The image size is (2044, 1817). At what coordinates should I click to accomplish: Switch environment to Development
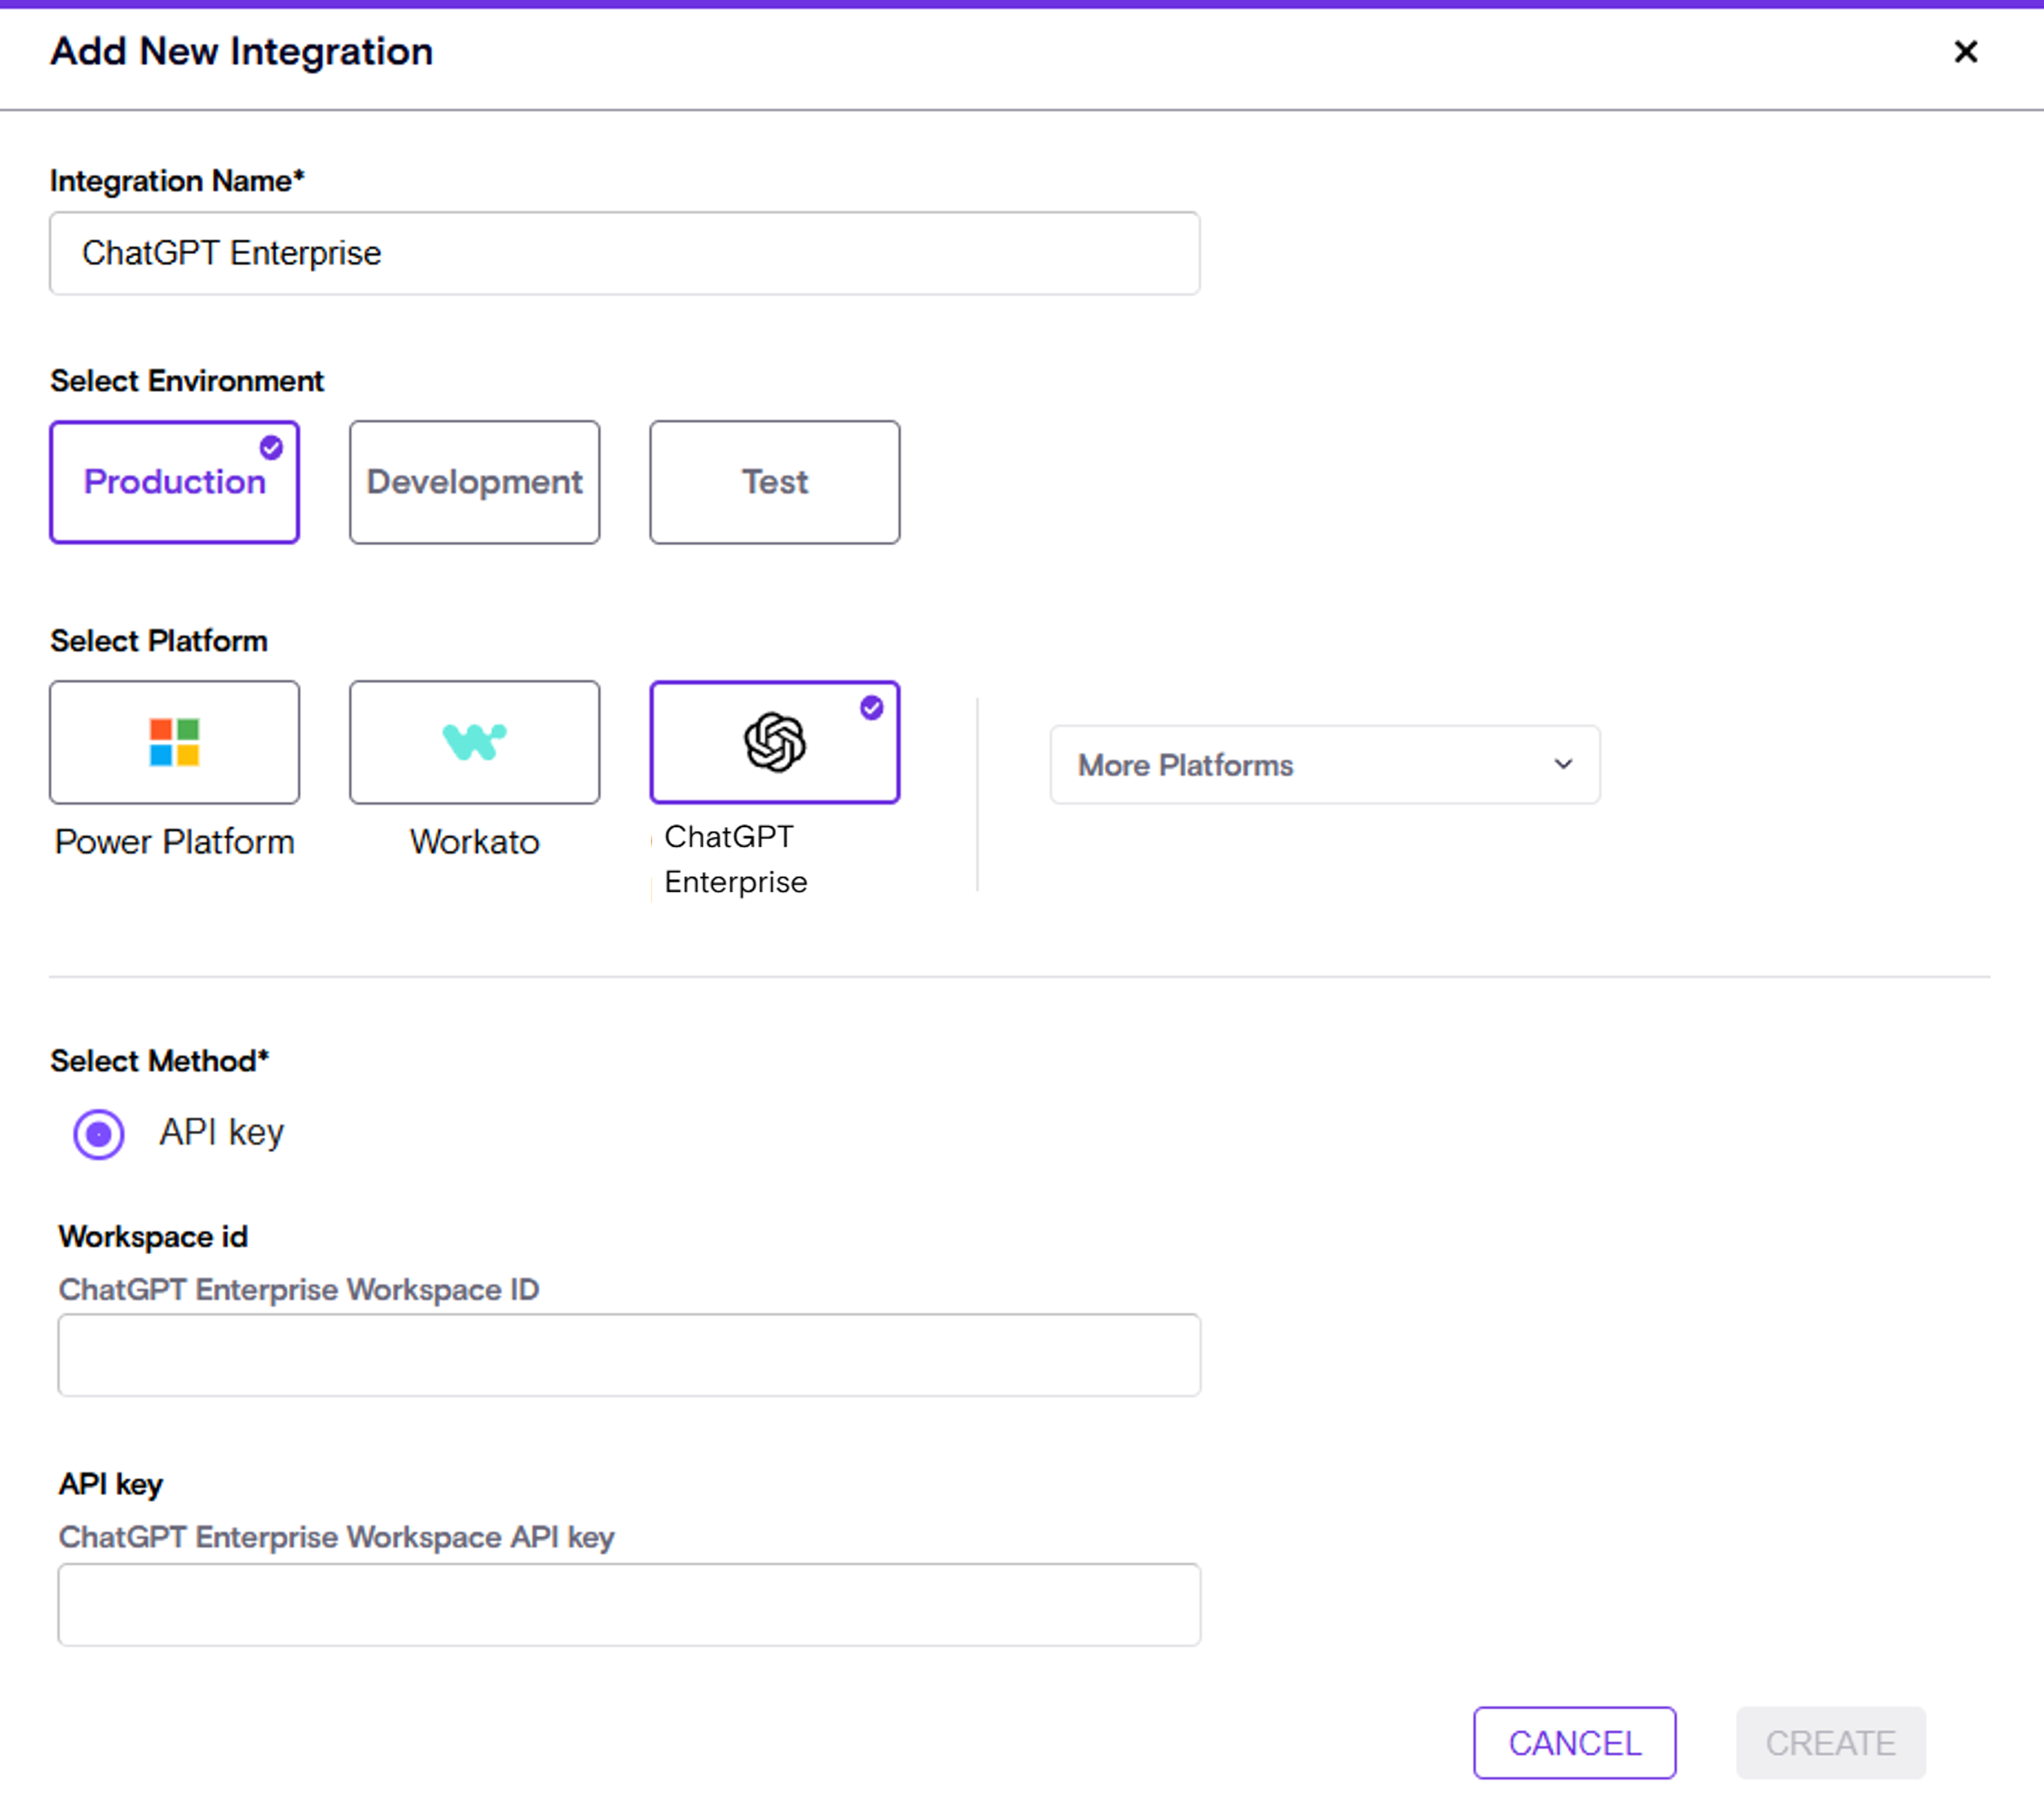click(474, 483)
